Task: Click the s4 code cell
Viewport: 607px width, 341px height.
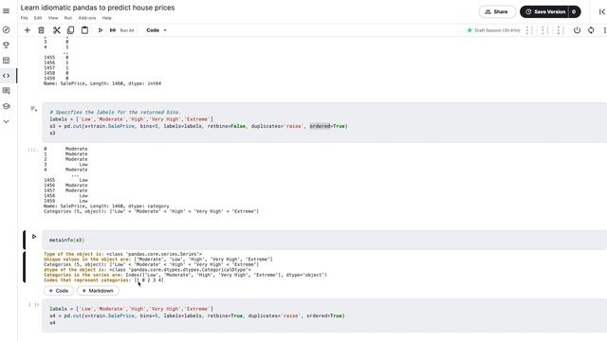Action: click(x=324, y=315)
